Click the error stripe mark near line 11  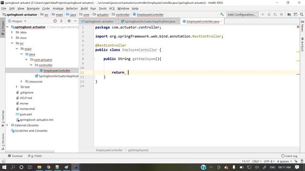[x=298, y=74]
